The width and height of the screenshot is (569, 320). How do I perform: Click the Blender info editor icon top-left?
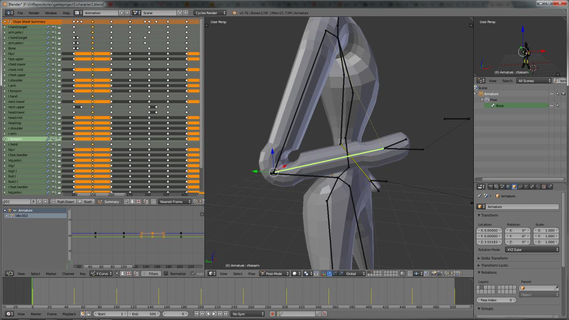[9, 13]
